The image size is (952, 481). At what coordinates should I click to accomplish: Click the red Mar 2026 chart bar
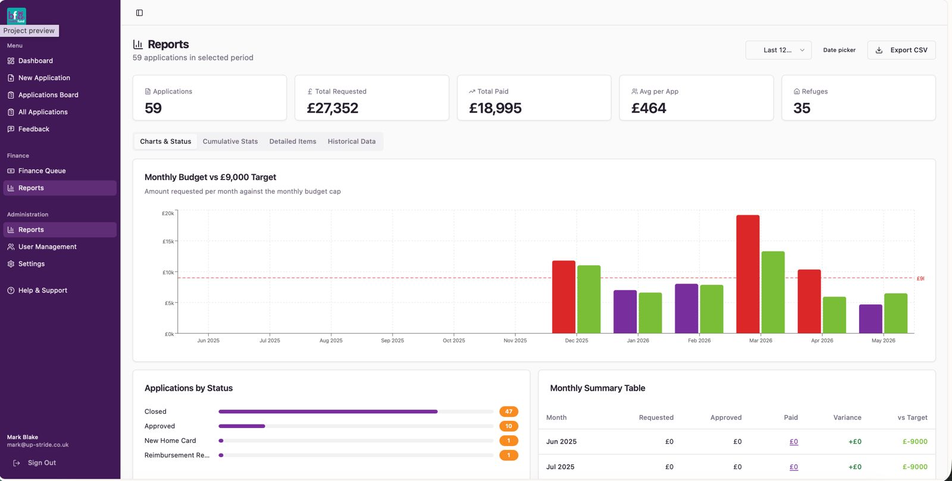tap(748, 274)
